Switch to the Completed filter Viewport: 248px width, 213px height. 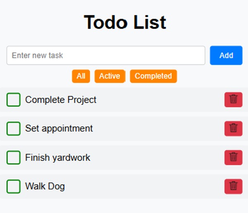click(153, 76)
